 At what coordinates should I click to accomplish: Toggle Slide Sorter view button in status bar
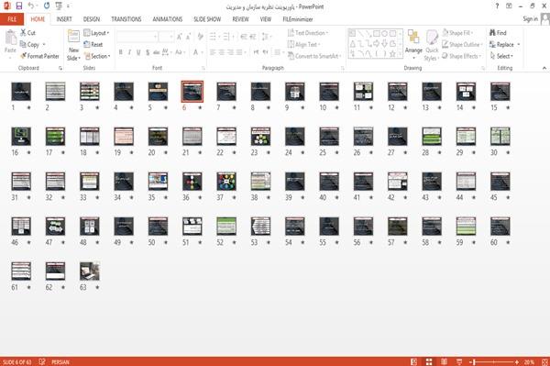[429, 361]
